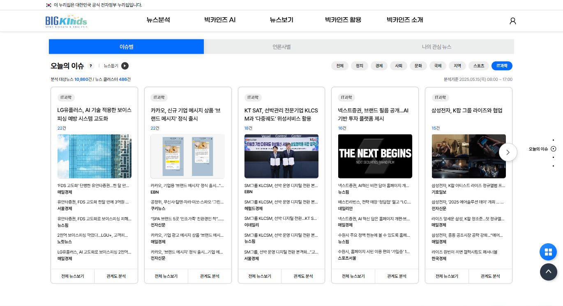The image size is (563, 306).
Task: Click 전체 뉴스보기 on 카카오 card
Action: click(166, 276)
